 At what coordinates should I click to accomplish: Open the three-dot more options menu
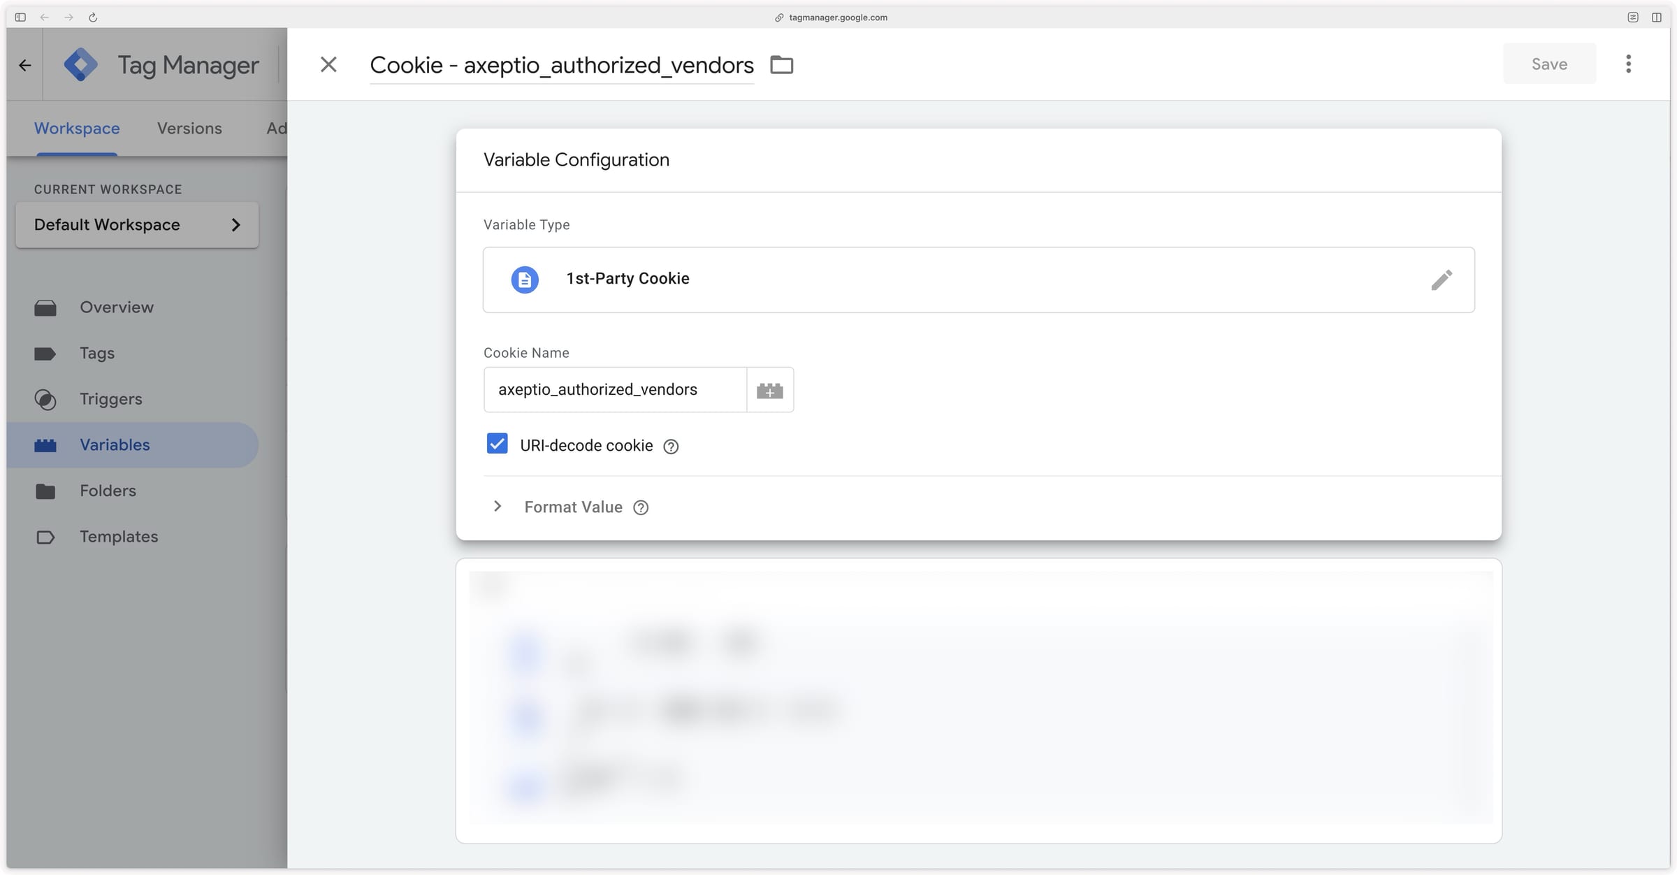1628,64
